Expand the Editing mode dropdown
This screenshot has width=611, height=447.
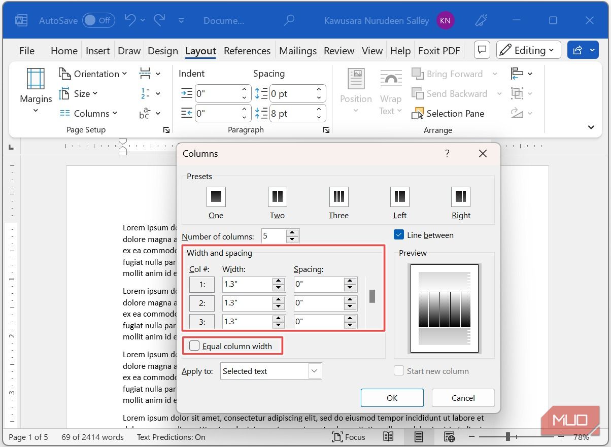(x=528, y=50)
